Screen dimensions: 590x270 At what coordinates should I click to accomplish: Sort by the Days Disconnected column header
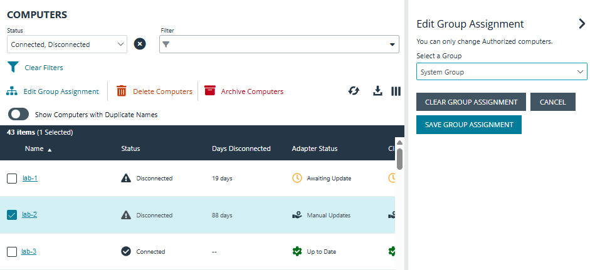point(241,148)
